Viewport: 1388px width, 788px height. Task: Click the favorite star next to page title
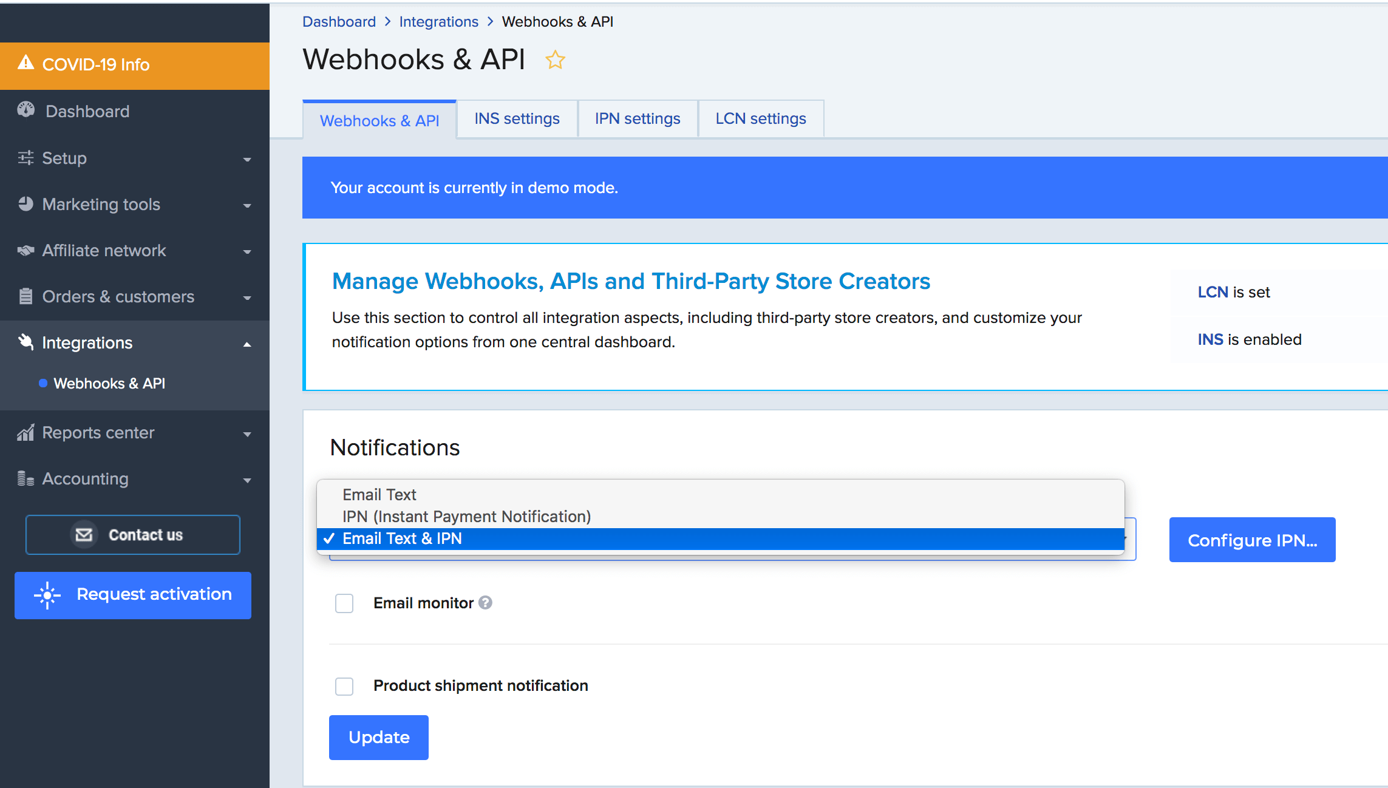(x=555, y=60)
